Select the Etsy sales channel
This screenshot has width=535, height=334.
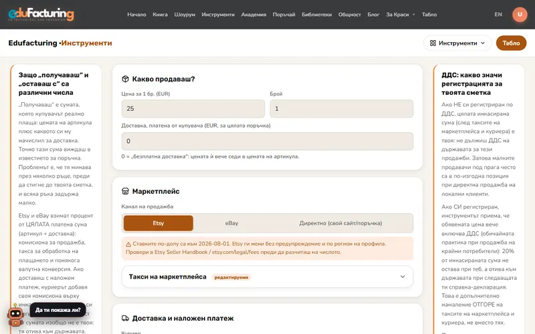tap(158, 223)
